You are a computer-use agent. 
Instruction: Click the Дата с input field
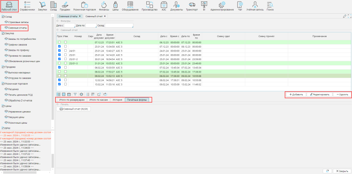click(70, 25)
